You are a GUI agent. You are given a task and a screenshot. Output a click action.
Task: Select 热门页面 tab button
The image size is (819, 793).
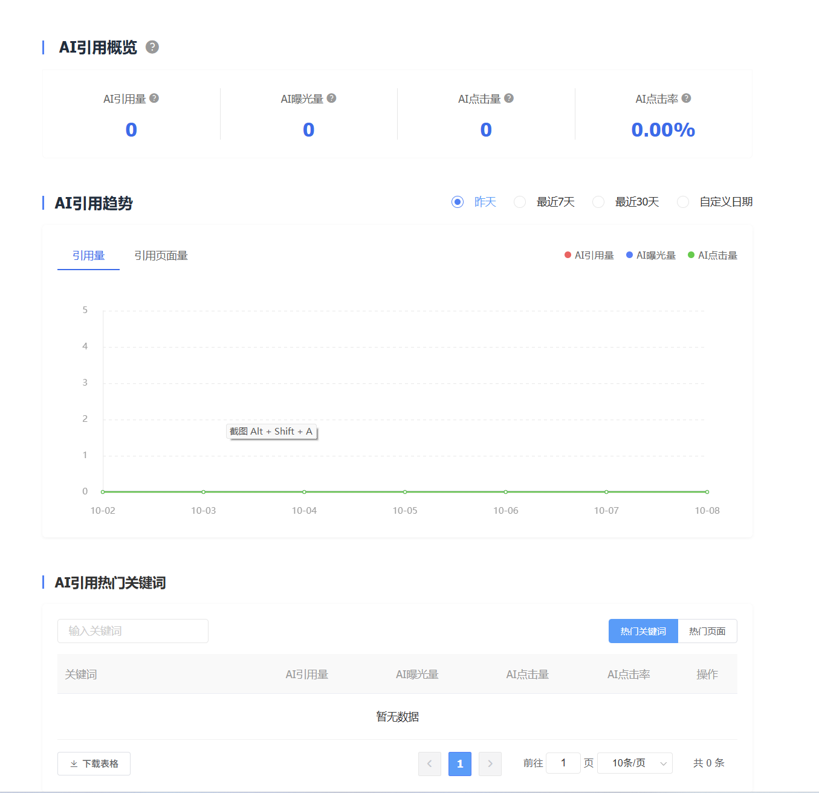coord(707,631)
